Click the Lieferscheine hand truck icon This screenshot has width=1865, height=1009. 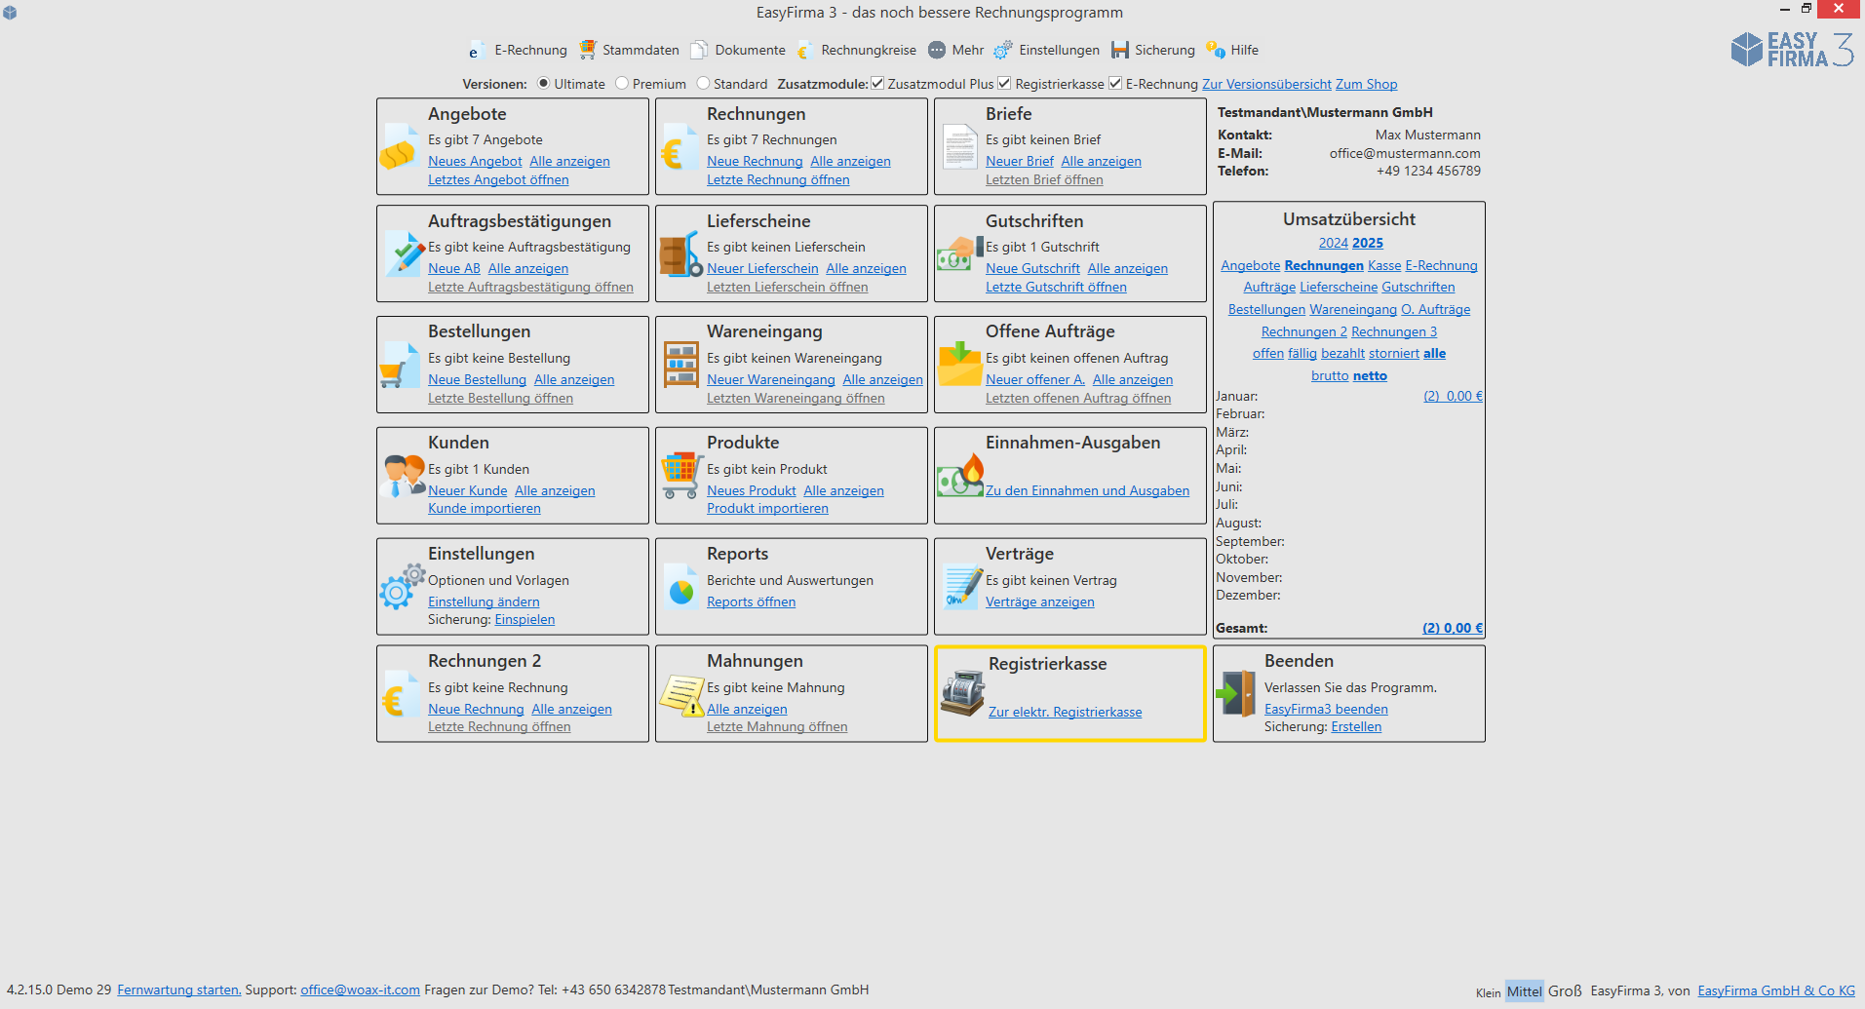[x=681, y=255]
